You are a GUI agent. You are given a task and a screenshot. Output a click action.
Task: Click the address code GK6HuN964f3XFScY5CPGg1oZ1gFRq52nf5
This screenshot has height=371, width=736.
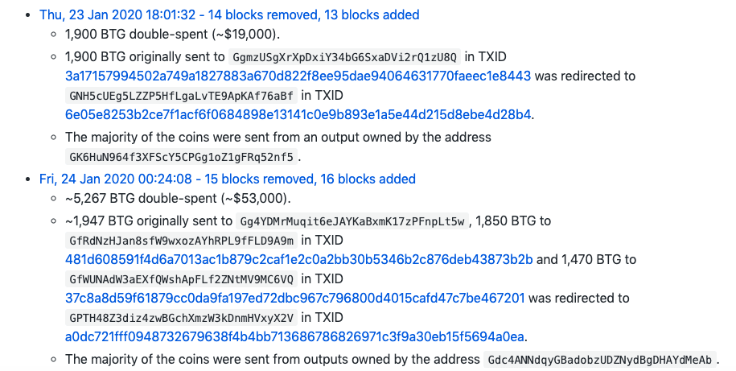181,156
